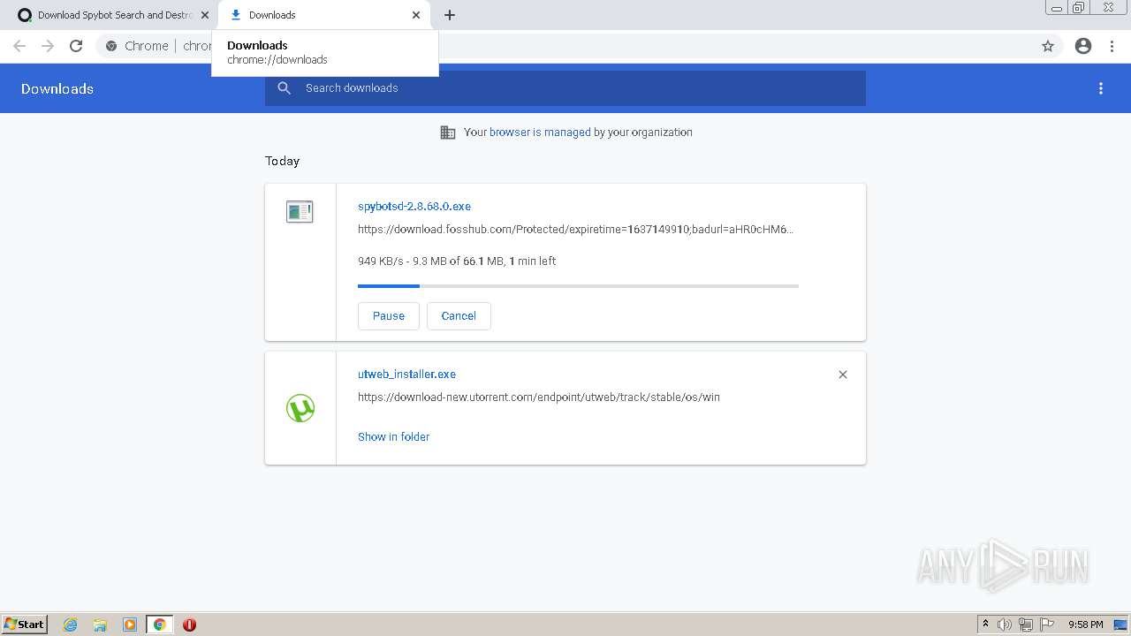The width and height of the screenshot is (1131, 636).
Task: Open the spybotsd-2.8.68.0.exe link
Action: coord(414,207)
